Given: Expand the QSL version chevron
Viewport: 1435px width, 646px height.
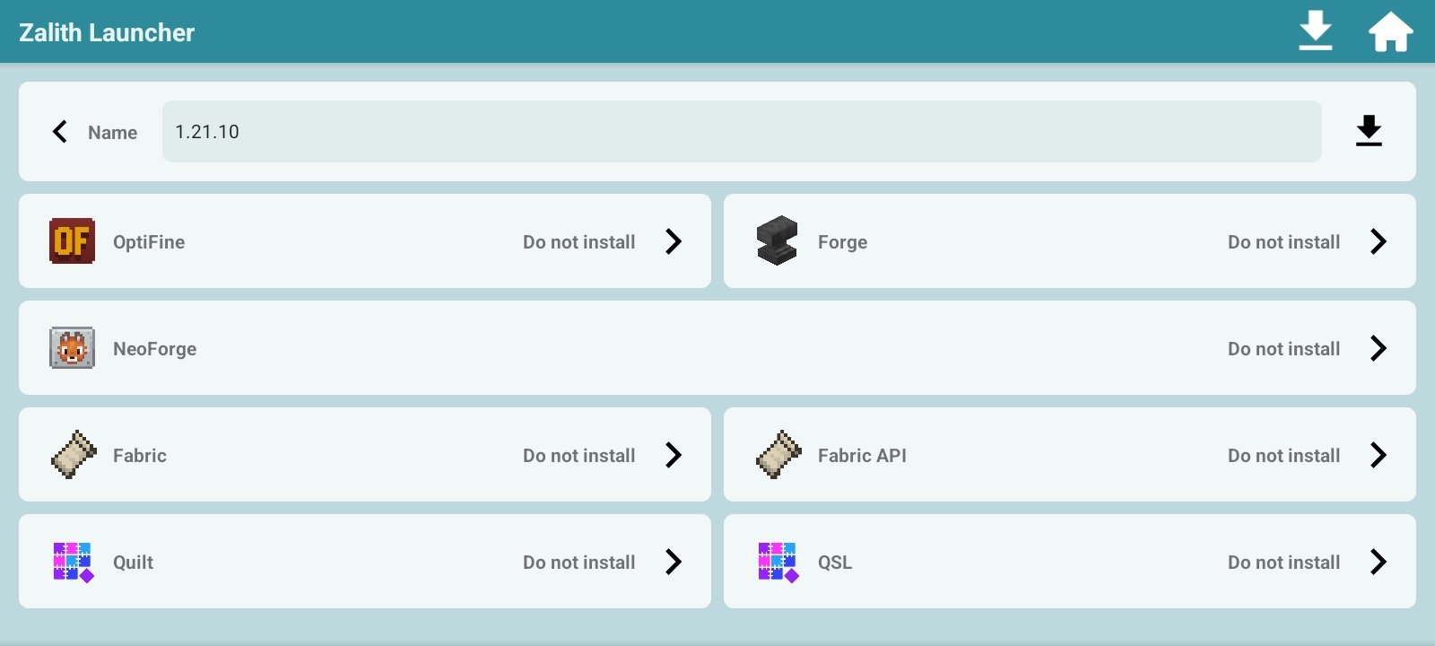Looking at the screenshot, I should click(x=1378, y=562).
